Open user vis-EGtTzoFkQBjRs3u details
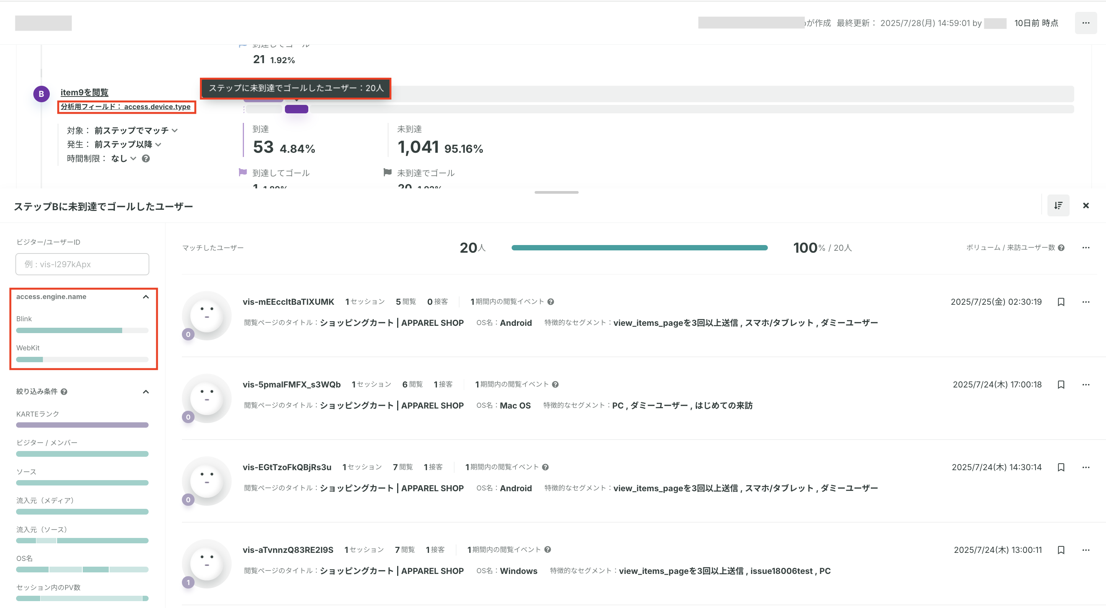 [x=287, y=467]
